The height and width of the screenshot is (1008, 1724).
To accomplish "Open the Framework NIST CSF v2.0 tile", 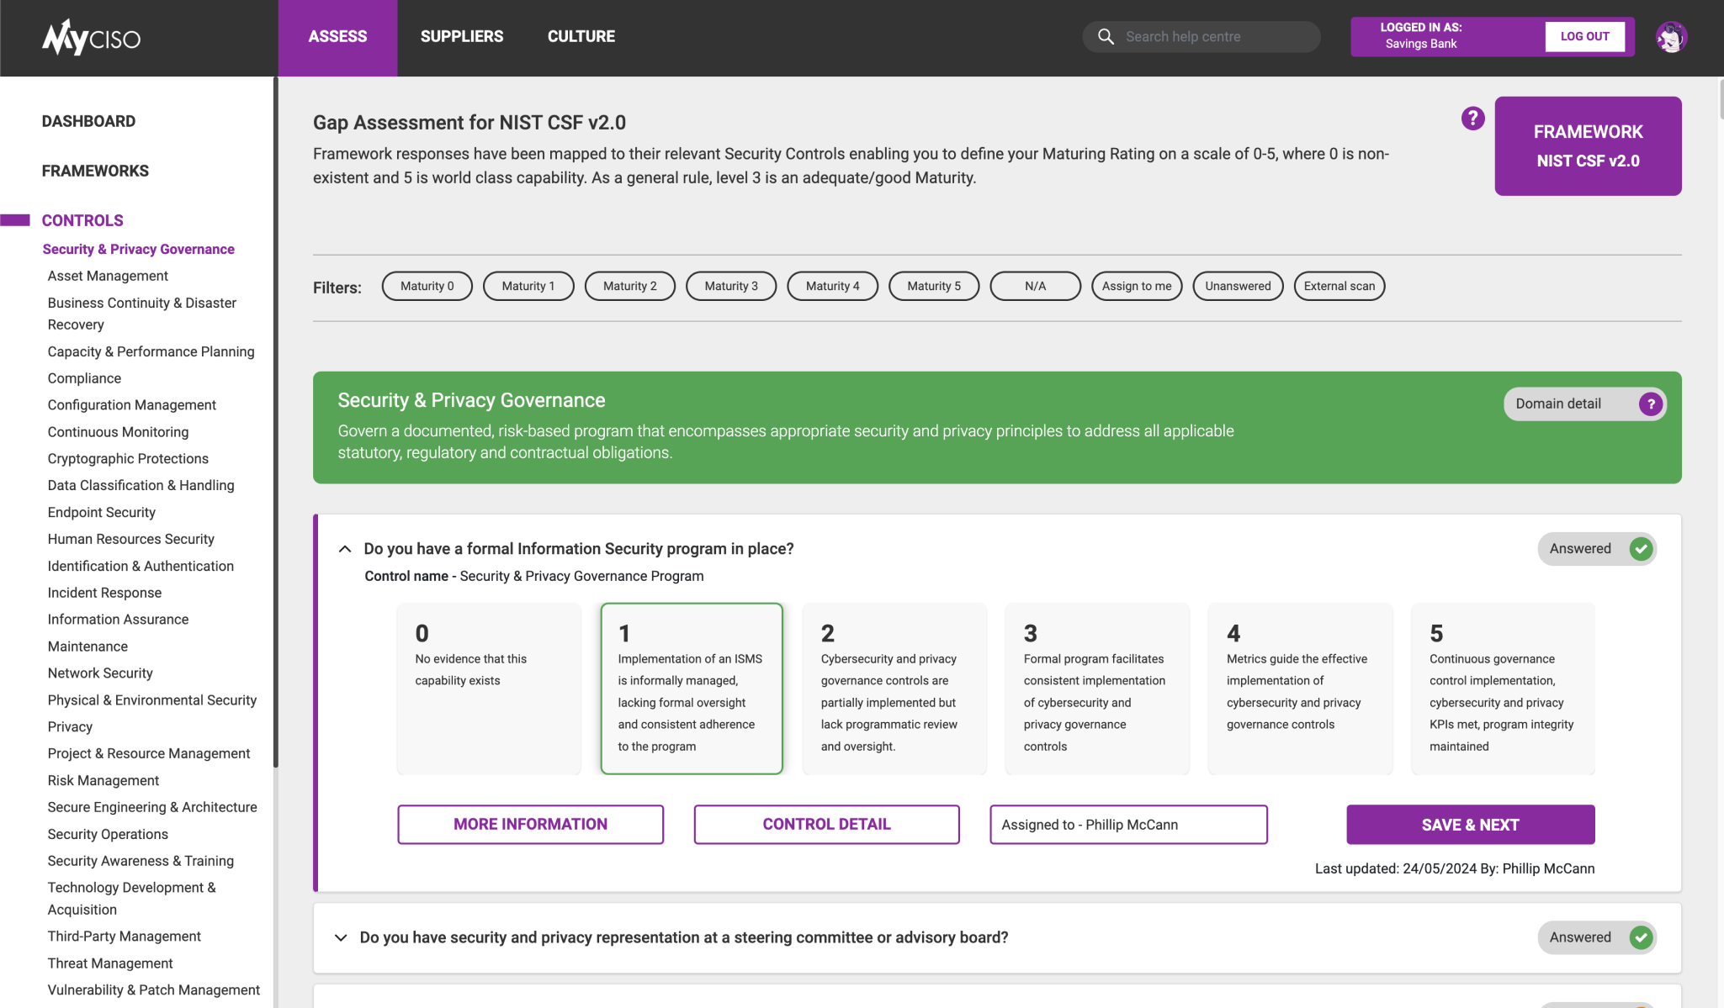I will [1588, 146].
